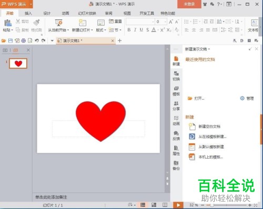
Task: Click the Open folder icon in quick toolbar
Action: (4, 41)
